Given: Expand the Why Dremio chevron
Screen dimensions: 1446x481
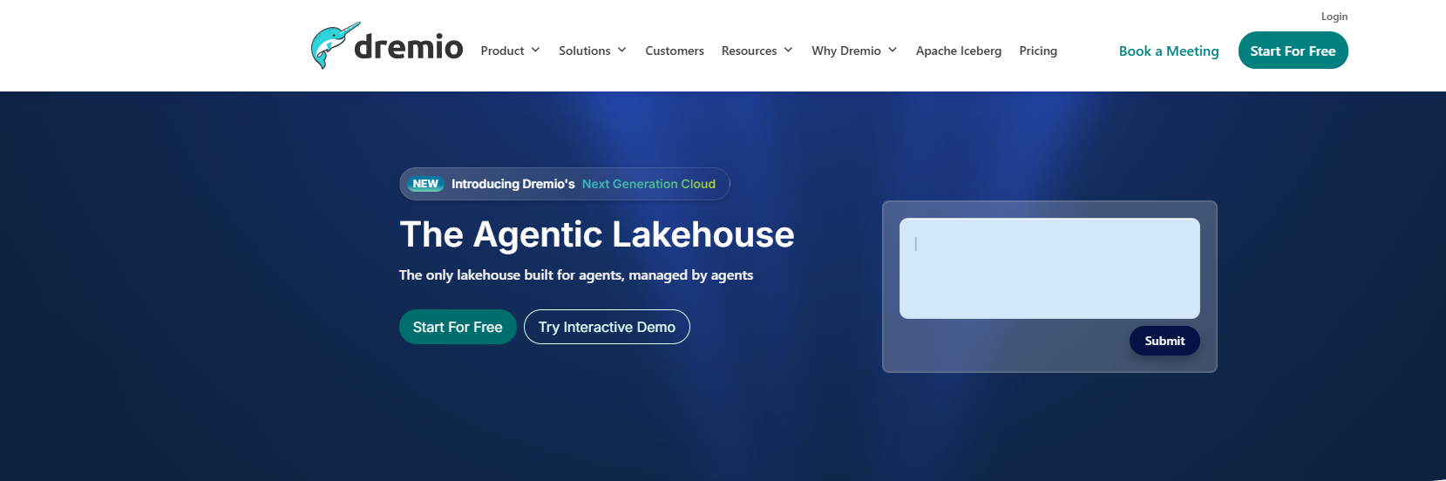Looking at the screenshot, I should click(893, 51).
